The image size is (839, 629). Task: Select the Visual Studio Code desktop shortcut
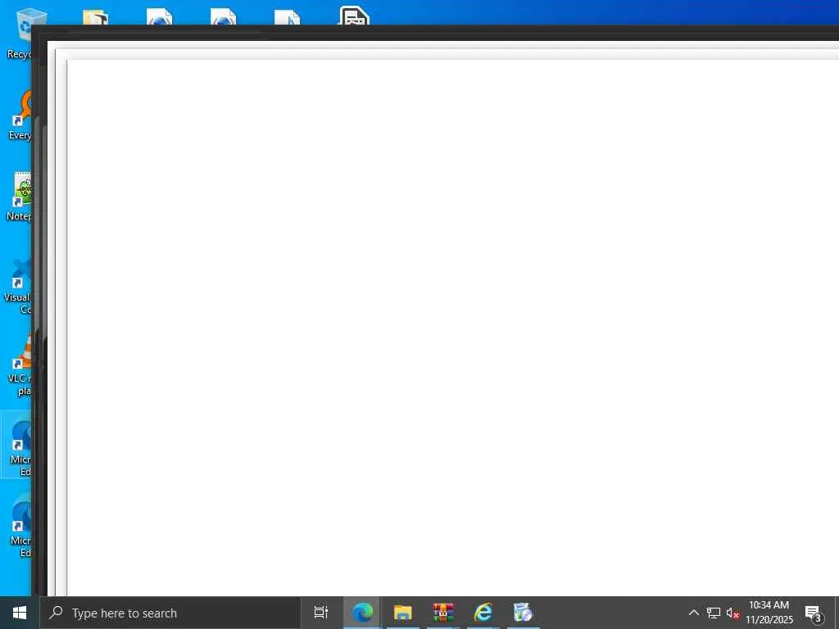click(18, 283)
